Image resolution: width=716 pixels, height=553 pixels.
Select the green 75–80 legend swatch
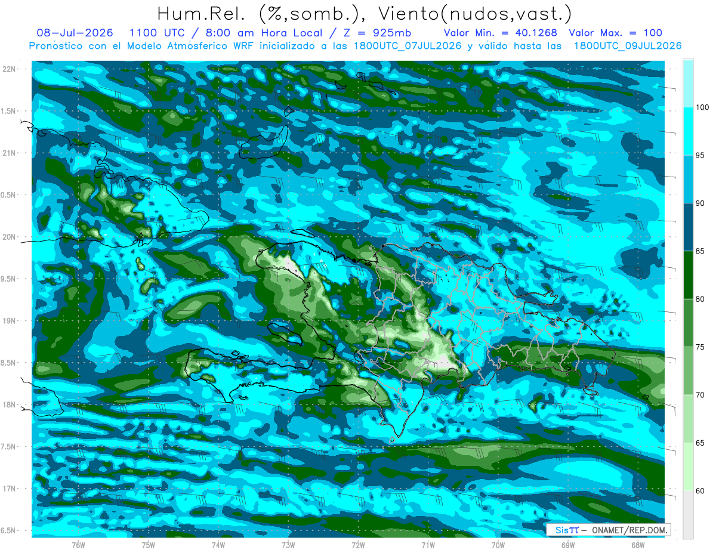coord(688,323)
